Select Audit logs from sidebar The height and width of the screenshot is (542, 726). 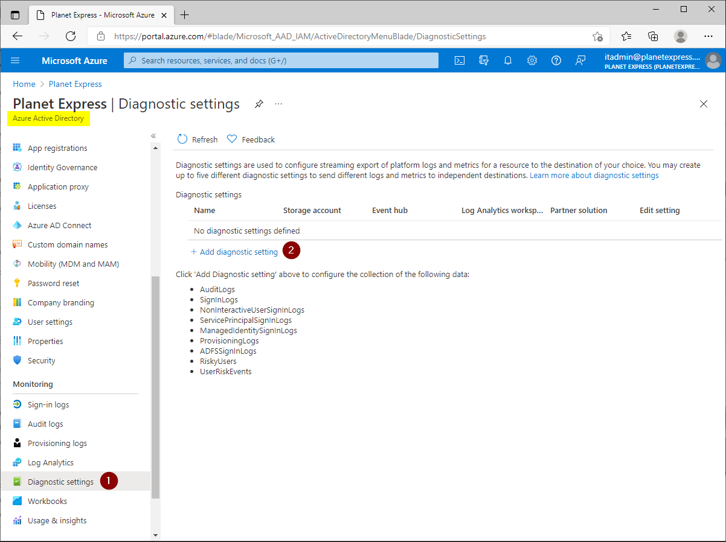click(45, 424)
